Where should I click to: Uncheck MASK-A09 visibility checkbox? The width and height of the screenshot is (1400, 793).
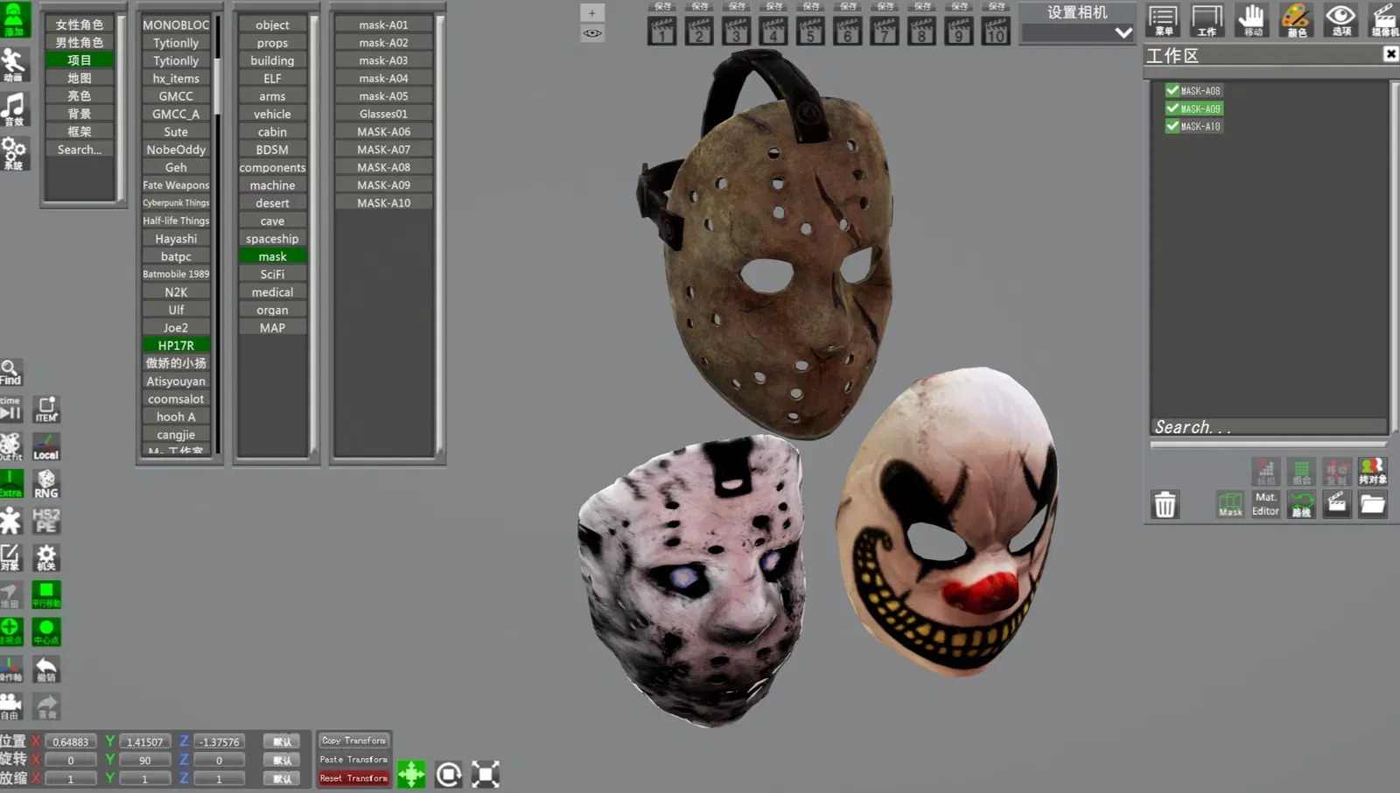click(1172, 109)
